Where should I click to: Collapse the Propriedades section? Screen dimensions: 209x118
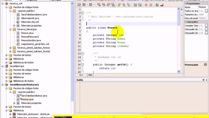click(x=185, y=4)
